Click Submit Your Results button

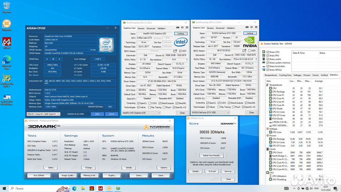[212, 155]
